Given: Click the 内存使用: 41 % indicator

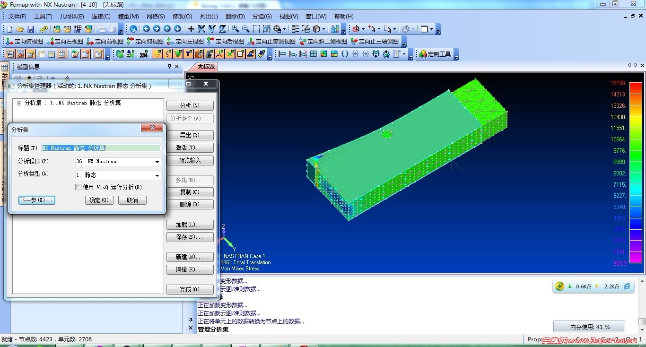Looking at the screenshot, I should tap(589, 327).
